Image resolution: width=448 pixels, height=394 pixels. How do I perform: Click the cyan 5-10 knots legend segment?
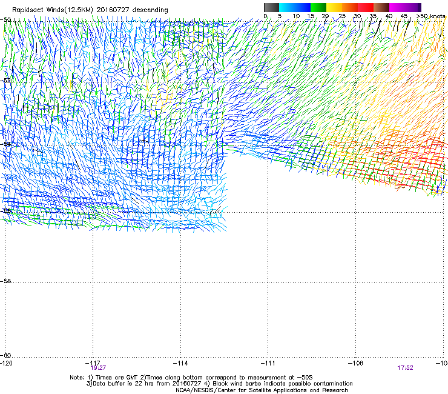coord(287,7)
